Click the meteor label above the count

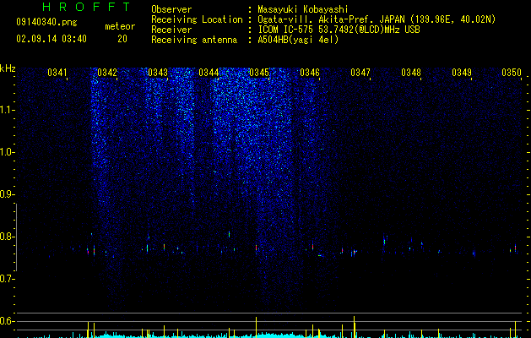(x=120, y=26)
